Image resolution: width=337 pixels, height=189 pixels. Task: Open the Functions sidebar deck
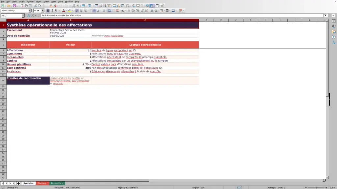point(334,43)
